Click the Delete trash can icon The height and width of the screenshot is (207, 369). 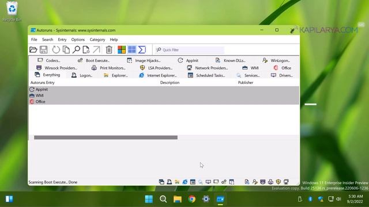coord(109,49)
